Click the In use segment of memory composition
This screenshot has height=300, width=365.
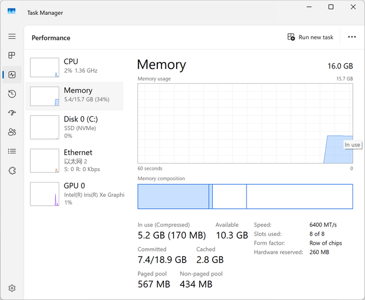(173, 196)
